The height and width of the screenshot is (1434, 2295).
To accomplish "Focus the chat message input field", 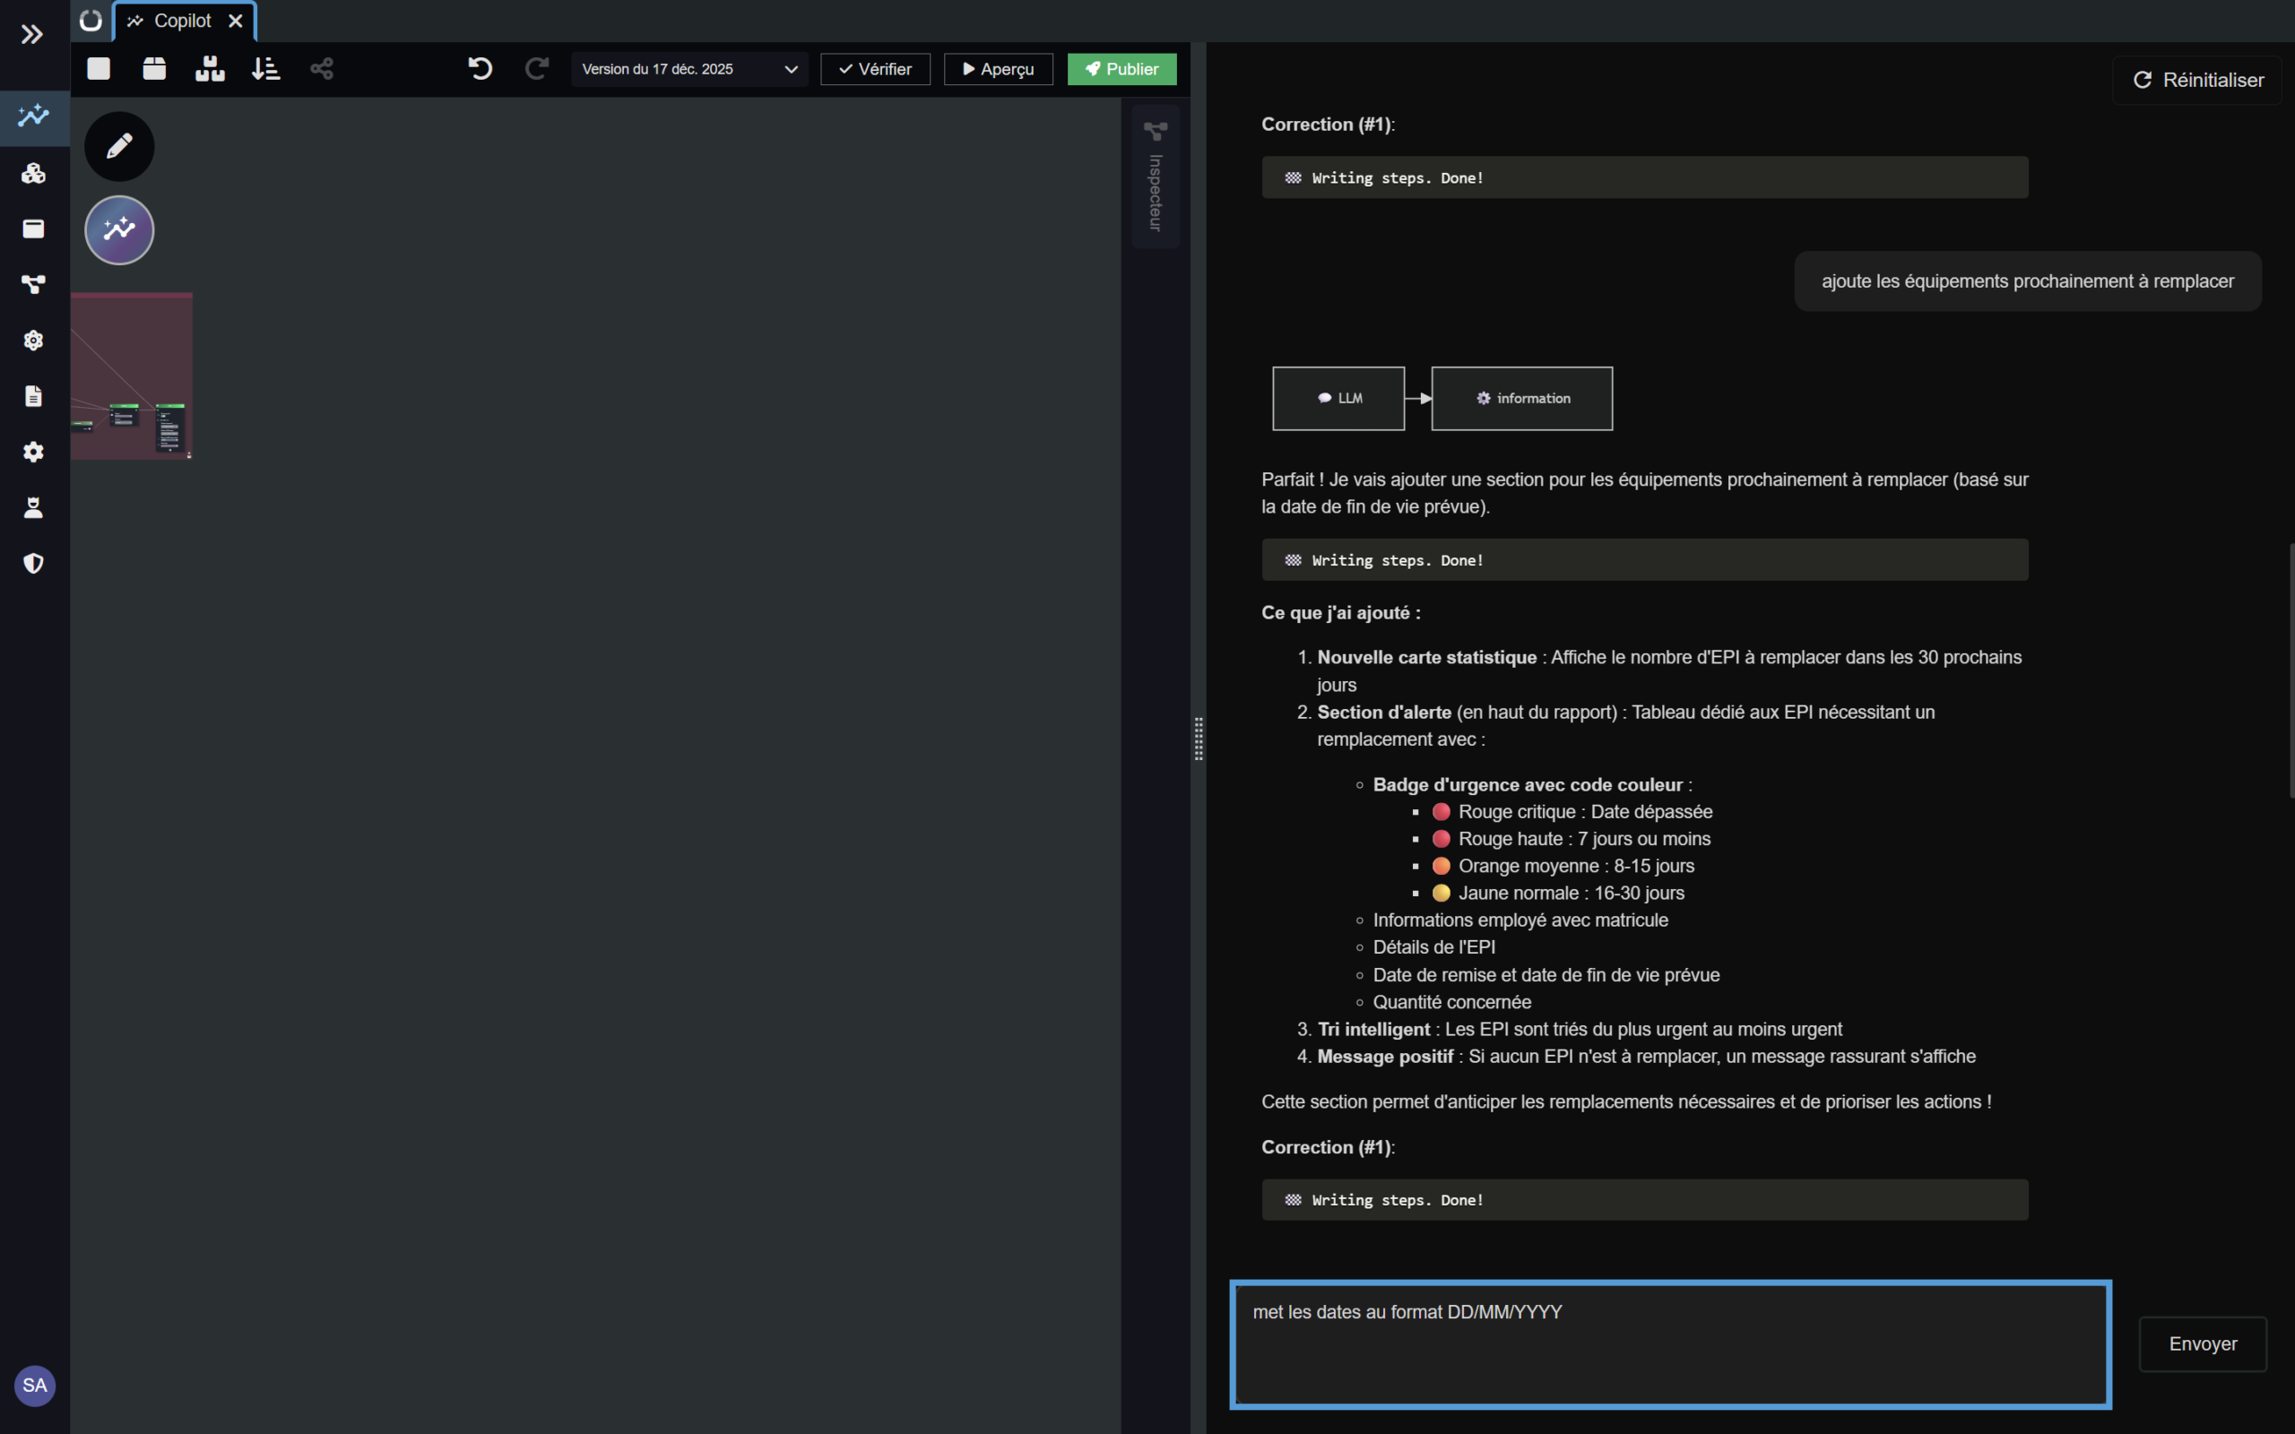I will [x=1669, y=1343].
